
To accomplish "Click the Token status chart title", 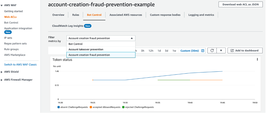I will point(62,60).
